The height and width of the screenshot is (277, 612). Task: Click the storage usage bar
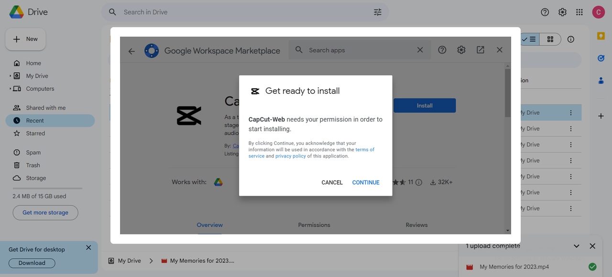(47, 188)
